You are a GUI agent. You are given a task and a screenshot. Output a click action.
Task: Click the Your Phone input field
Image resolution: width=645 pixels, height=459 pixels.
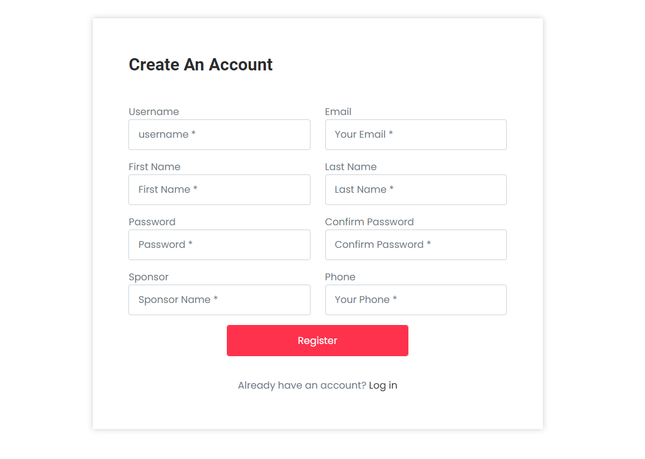click(x=416, y=300)
